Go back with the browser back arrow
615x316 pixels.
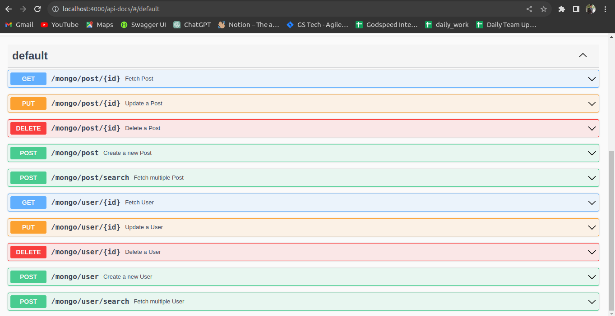9,9
